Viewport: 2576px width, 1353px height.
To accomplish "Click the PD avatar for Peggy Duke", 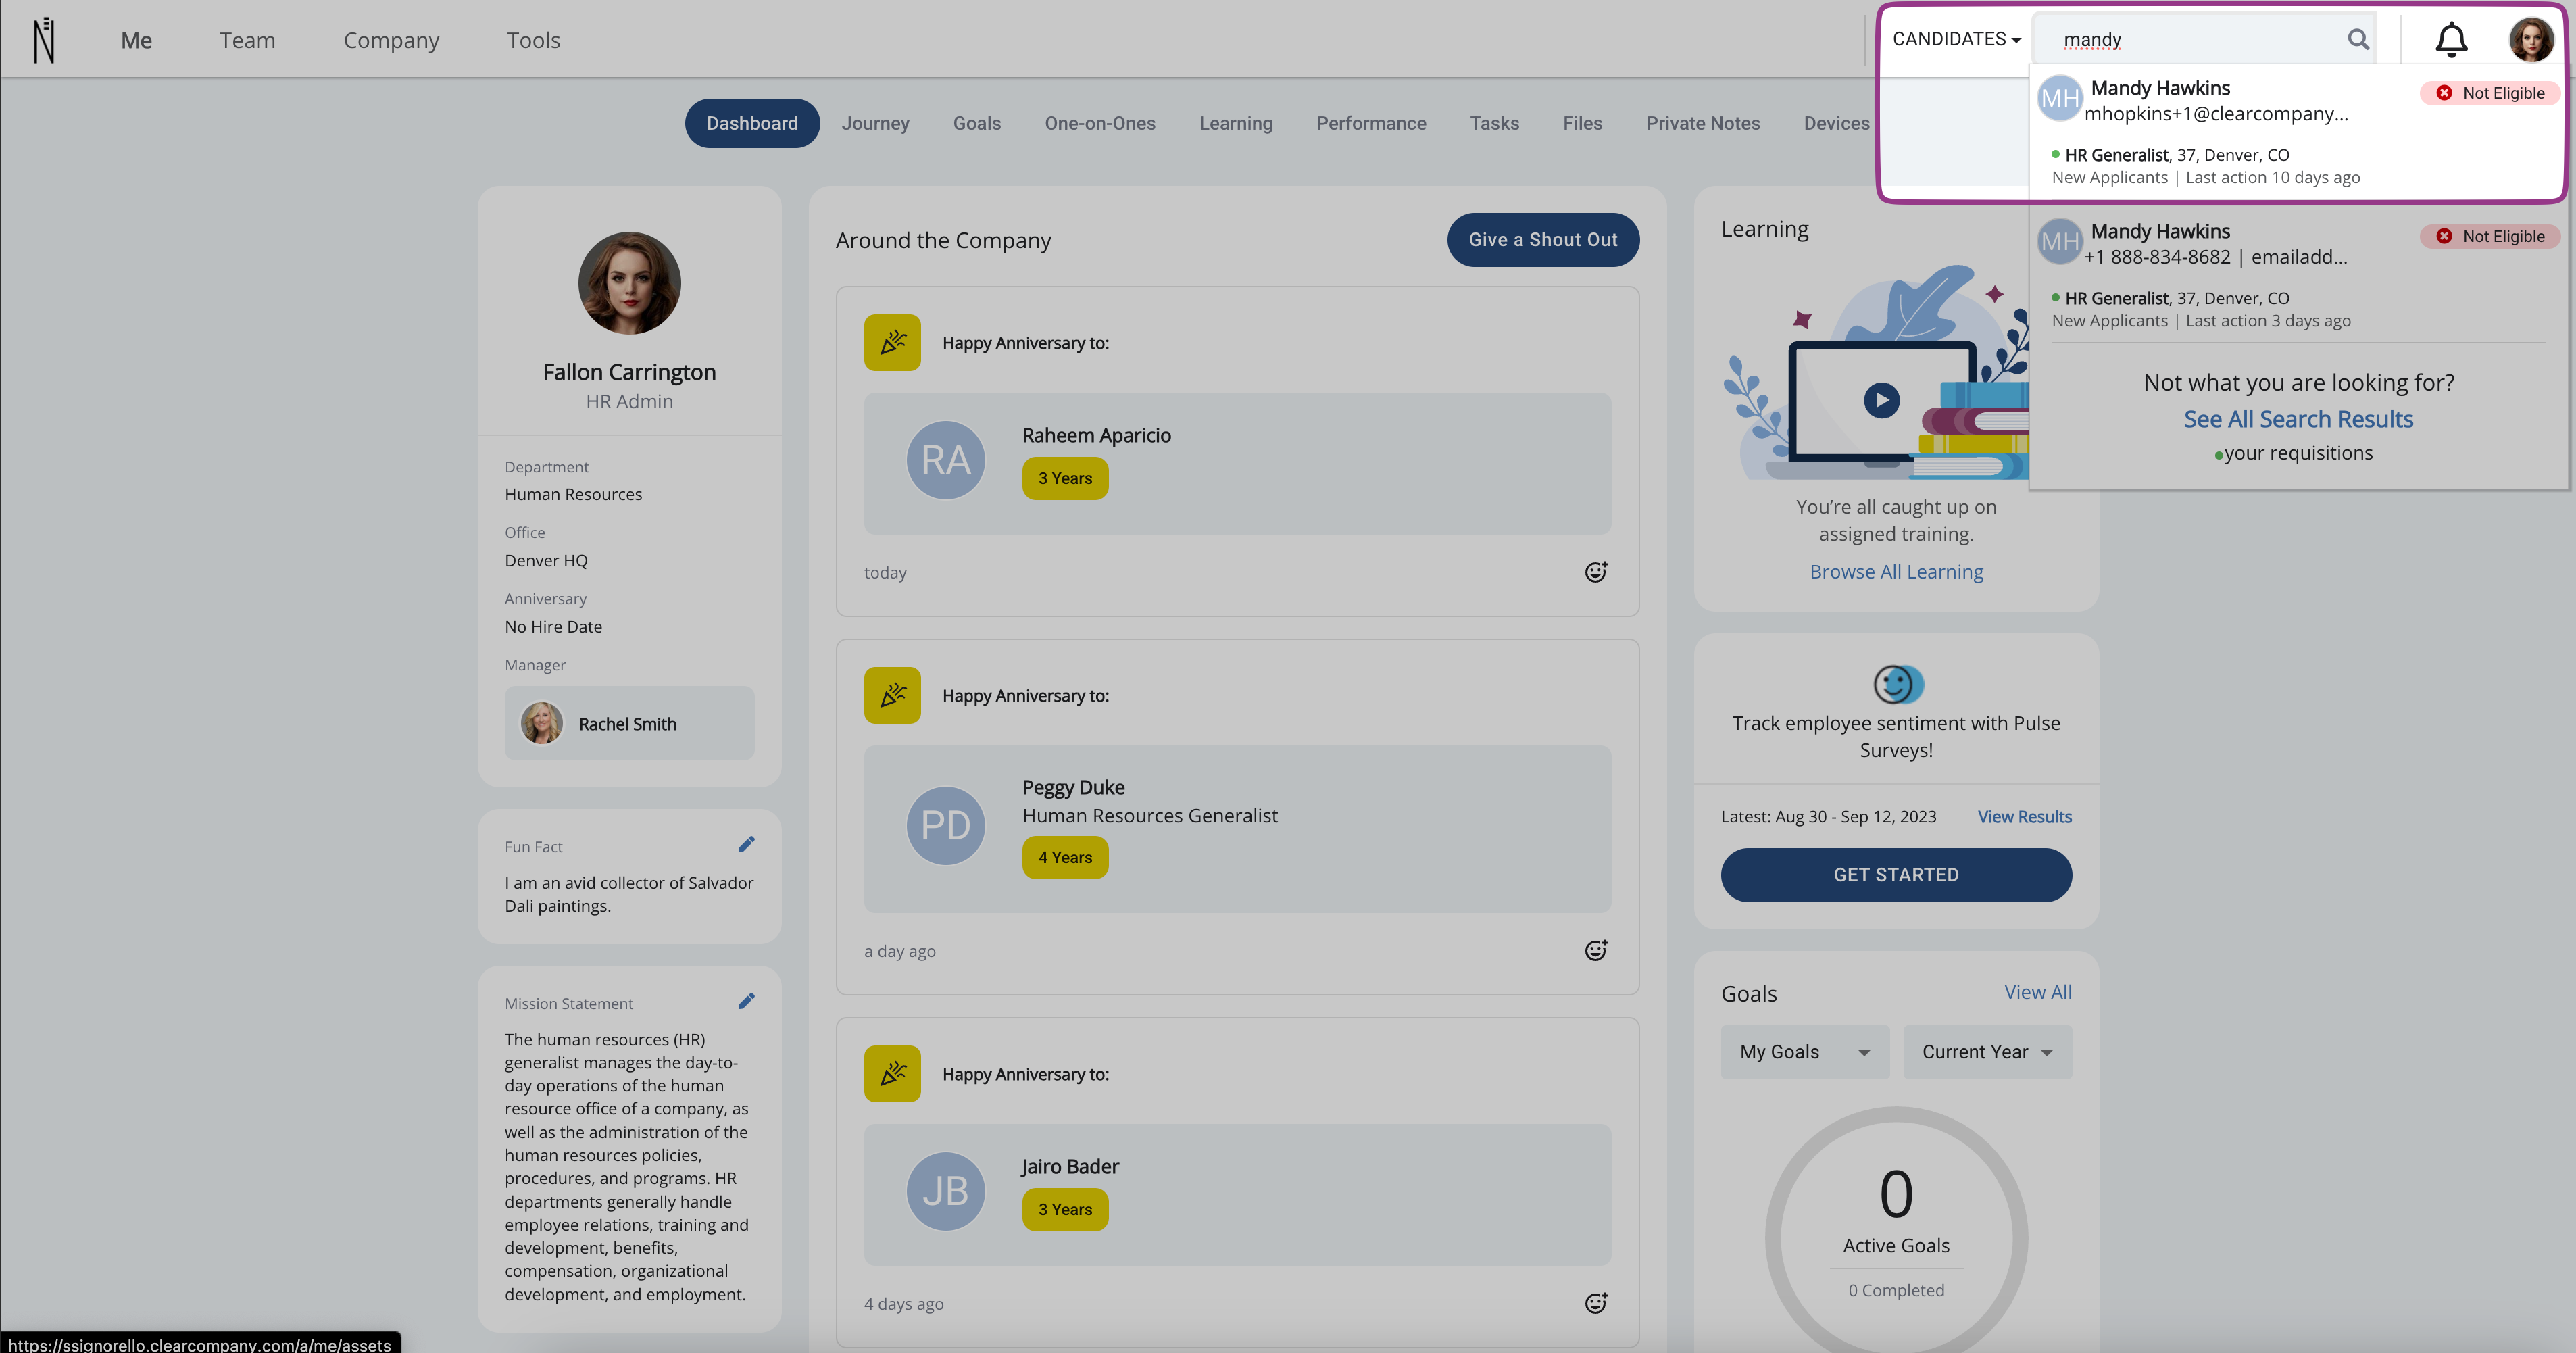I will pyautogui.click(x=945, y=825).
